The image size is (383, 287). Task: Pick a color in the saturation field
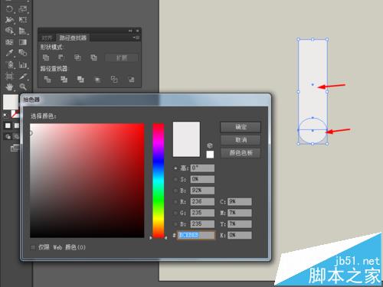[87, 181]
